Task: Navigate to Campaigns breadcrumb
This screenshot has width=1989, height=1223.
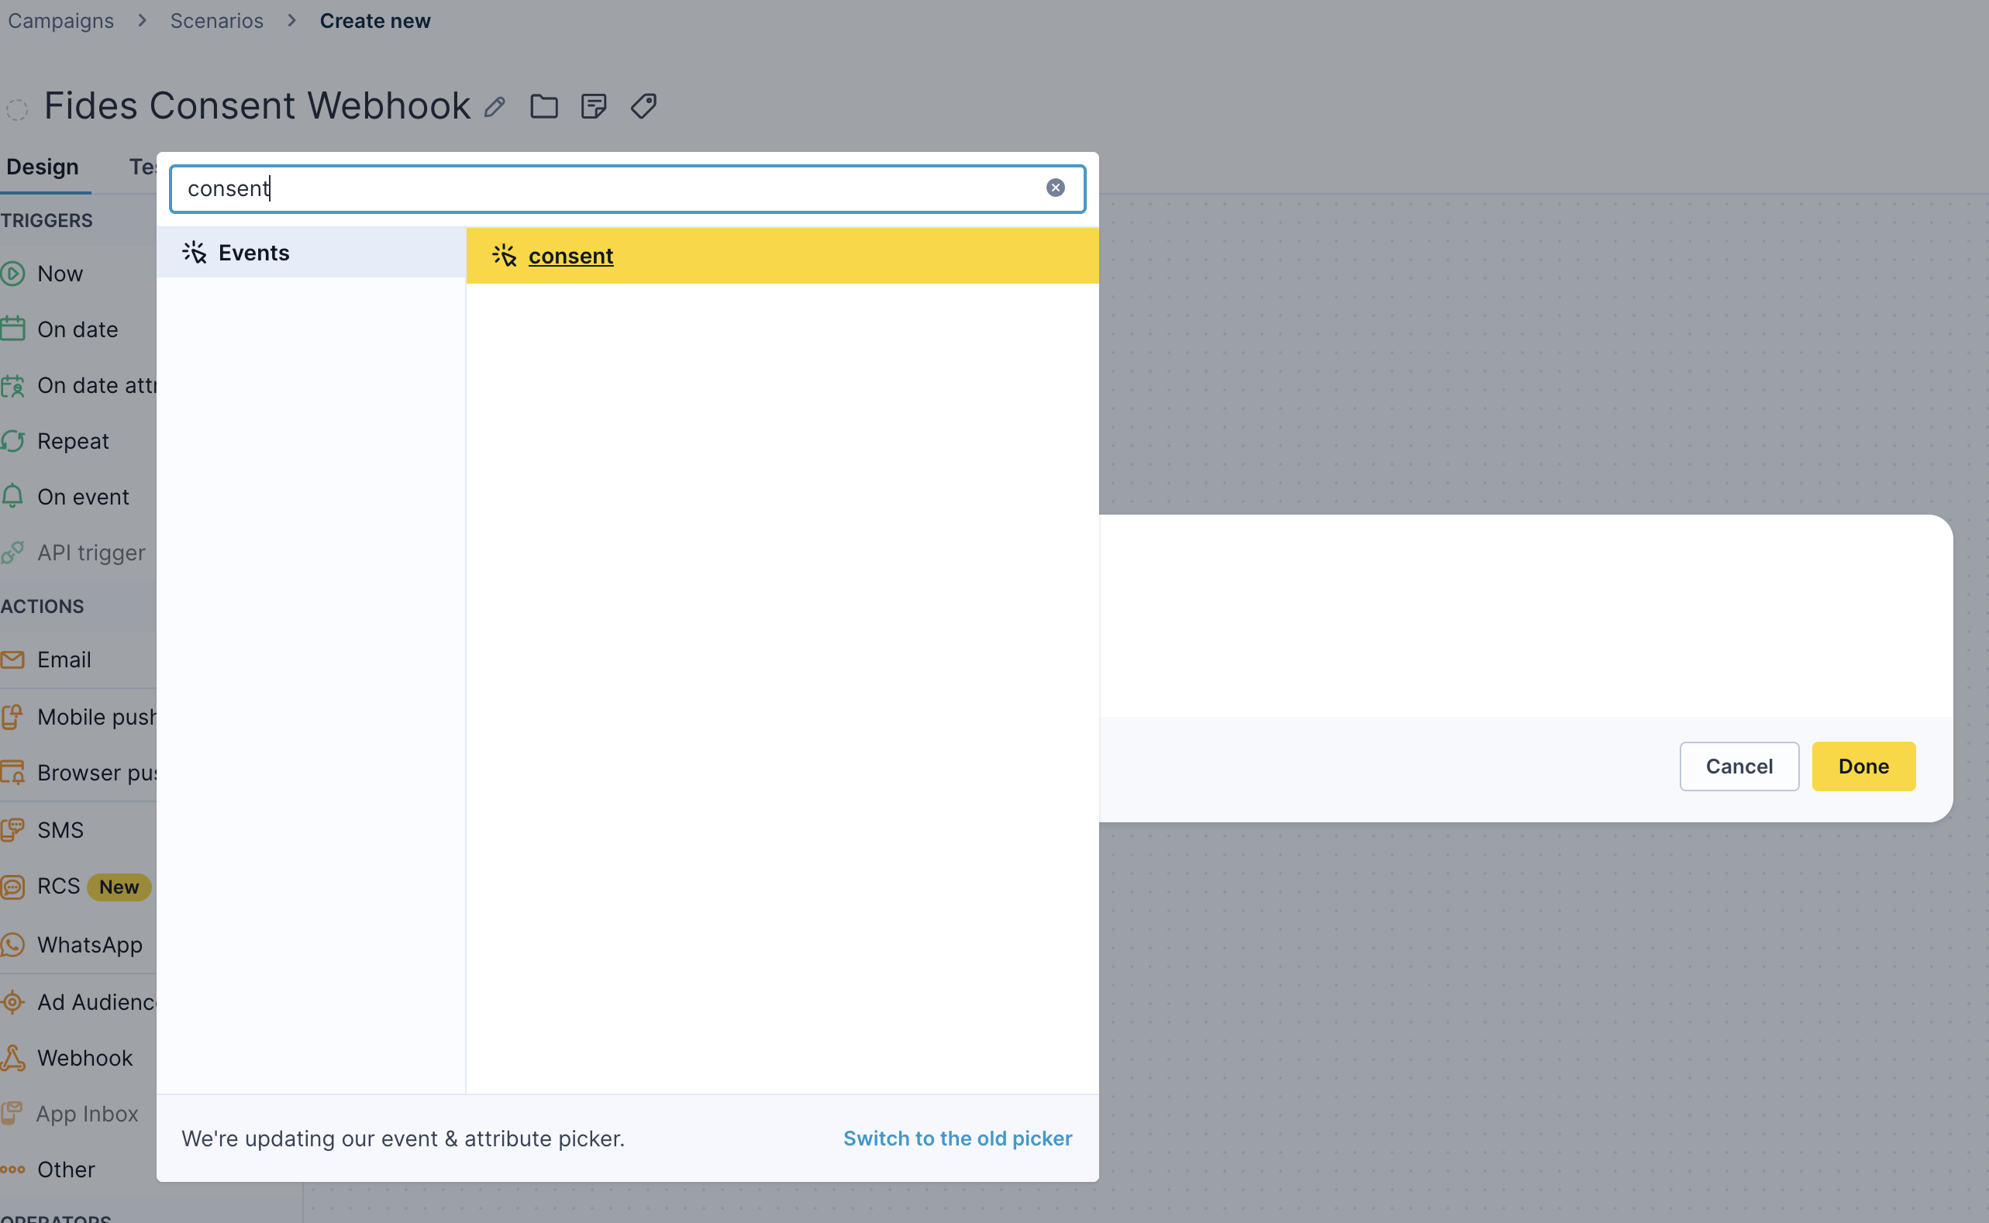Action: coord(60,21)
